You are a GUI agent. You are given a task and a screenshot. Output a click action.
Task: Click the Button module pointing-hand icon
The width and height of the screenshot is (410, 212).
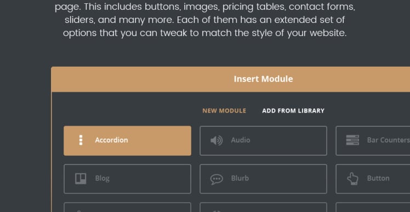352,179
